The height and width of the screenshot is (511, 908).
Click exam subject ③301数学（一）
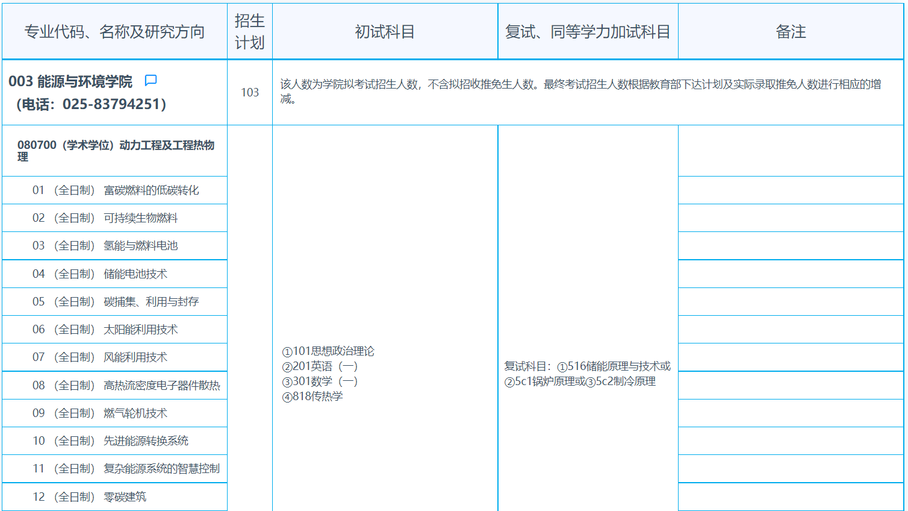(x=320, y=381)
